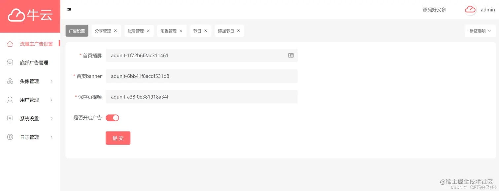Open 底部广告管理 in the sidebar

click(x=30, y=62)
